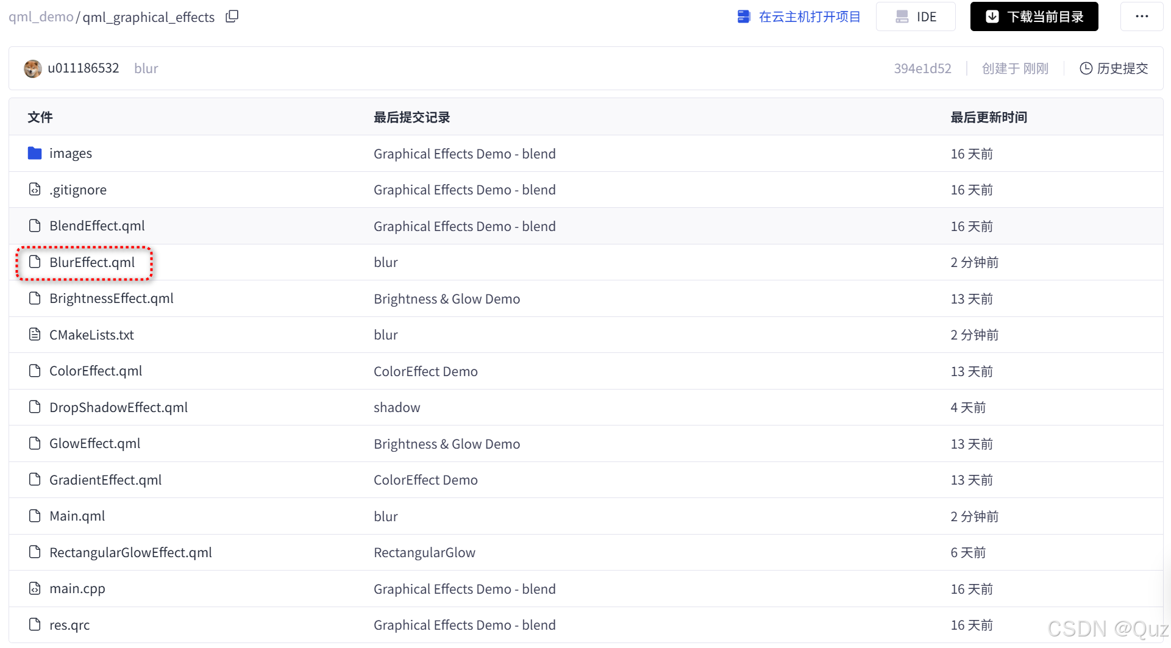Click the commit message Graphical Effects Demo - blend
The width and height of the screenshot is (1171, 648).
click(464, 154)
